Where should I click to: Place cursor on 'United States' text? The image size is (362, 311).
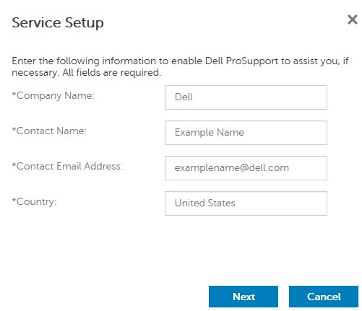click(205, 203)
